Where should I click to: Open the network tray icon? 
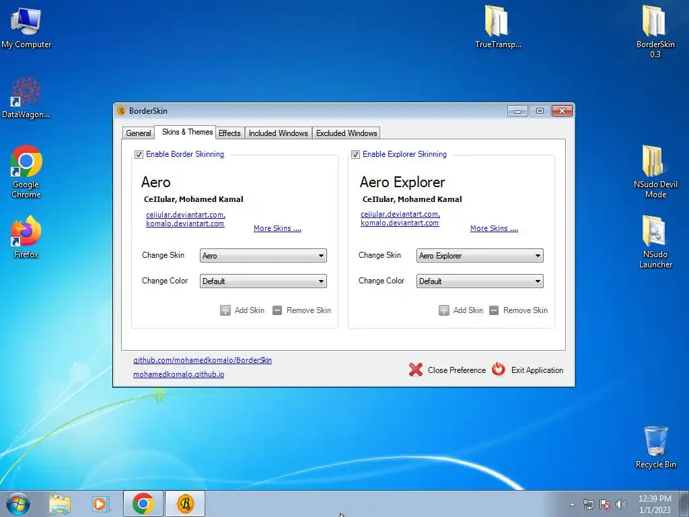(588, 504)
